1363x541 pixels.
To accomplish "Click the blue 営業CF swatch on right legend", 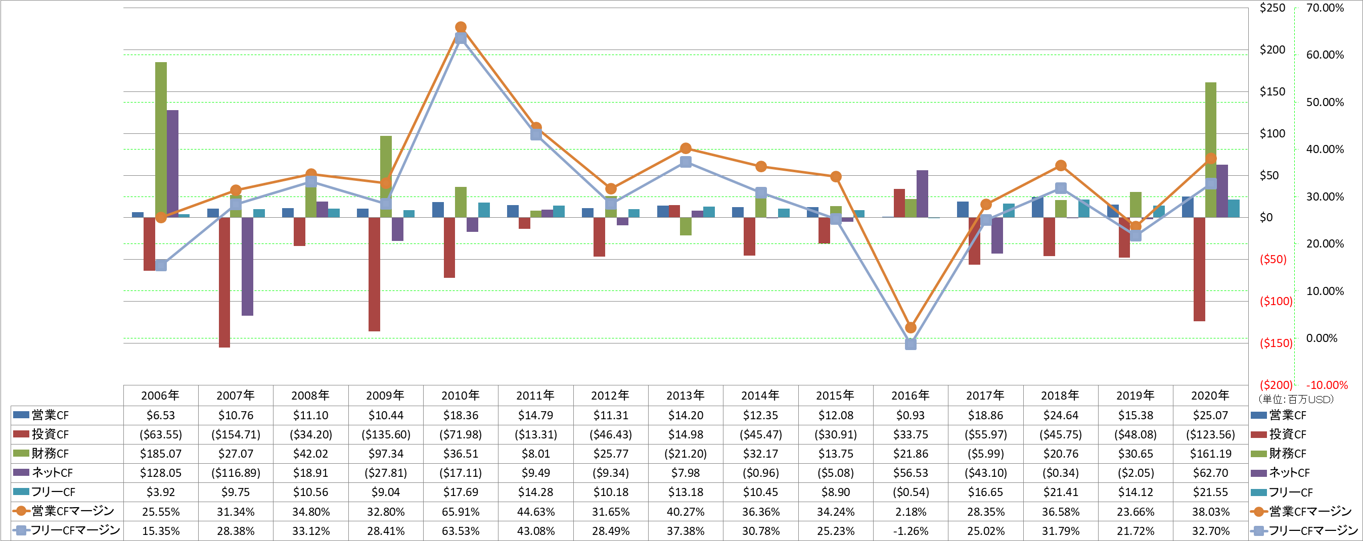I will coord(1258,415).
